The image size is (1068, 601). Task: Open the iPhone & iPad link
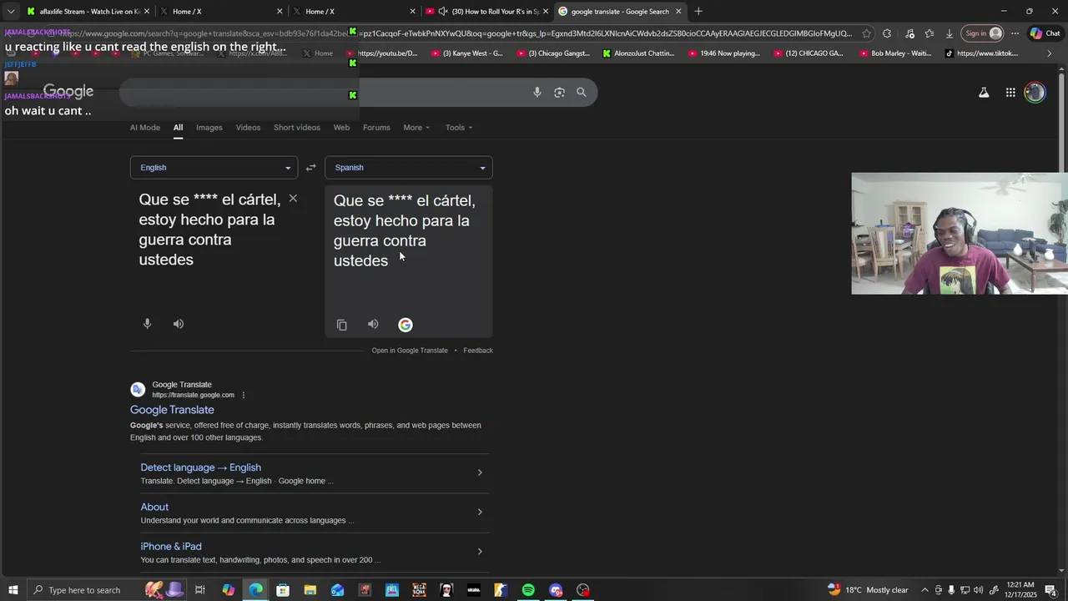point(171,547)
